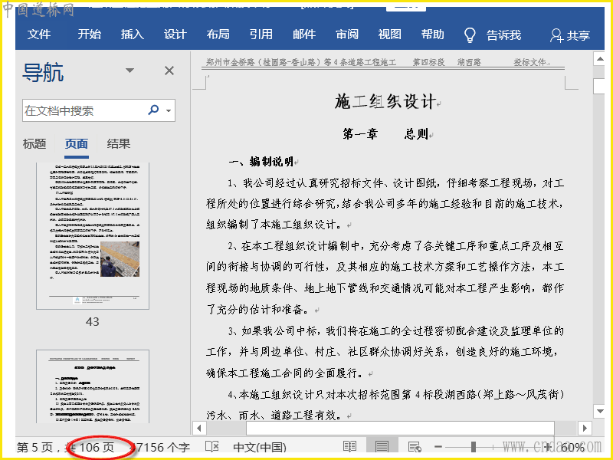Viewport: 613px width, 460px height.
Task: Click the horizontal scrollbar right arrow
Action: [x=585, y=428]
